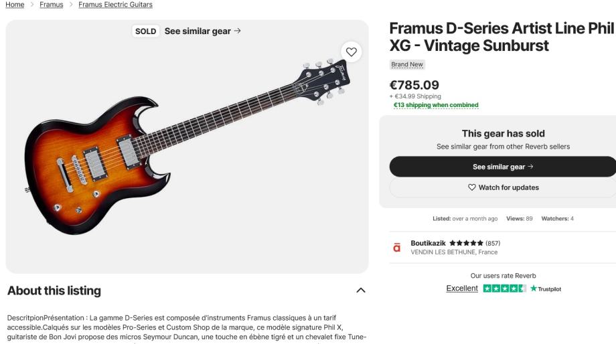616x344 pixels.
Task: Click See similar gear black button
Action: tap(503, 167)
